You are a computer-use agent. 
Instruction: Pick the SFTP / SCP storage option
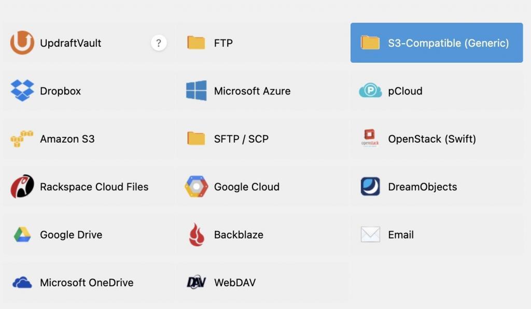[x=262, y=139]
